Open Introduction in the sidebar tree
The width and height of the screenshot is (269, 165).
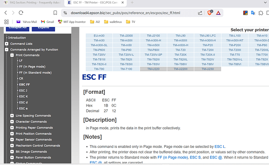point(17,38)
